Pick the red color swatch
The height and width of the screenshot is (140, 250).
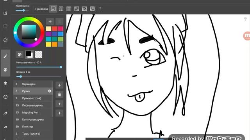click(55, 29)
